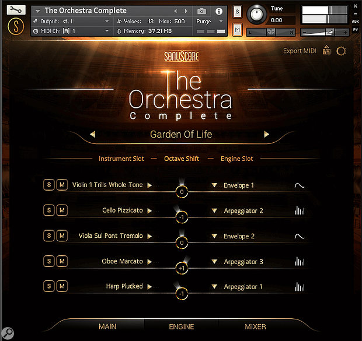The image size is (362, 341).
Task: Solo the Oboe Marcato slot
Action: point(49,261)
